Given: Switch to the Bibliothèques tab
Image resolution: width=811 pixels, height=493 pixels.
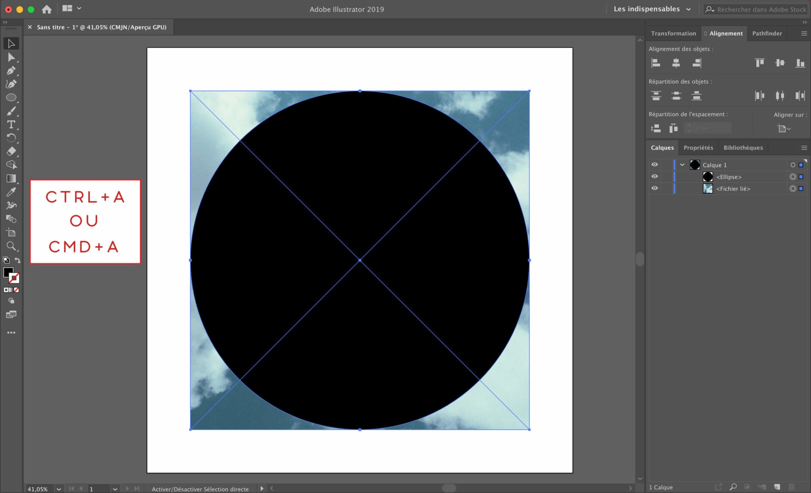Looking at the screenshot, I should pos(743,148).
